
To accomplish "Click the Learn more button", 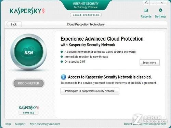I will tap(149, 63).
